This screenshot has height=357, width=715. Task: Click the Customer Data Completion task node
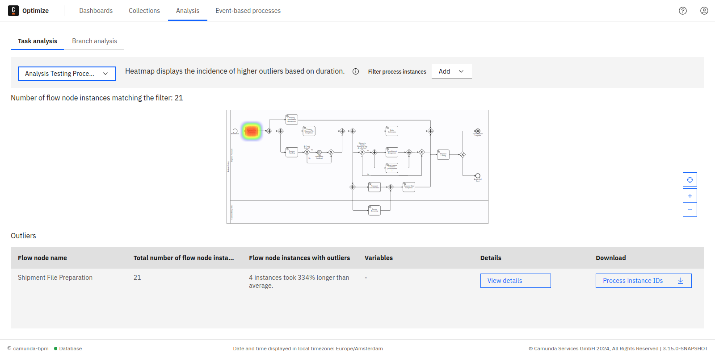click(x=409, y=187)
